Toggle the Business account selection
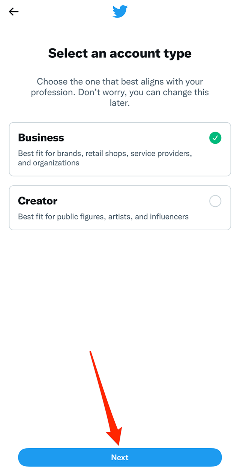The image size is (240, 470). pyautogui.click(x=215, y=138)
